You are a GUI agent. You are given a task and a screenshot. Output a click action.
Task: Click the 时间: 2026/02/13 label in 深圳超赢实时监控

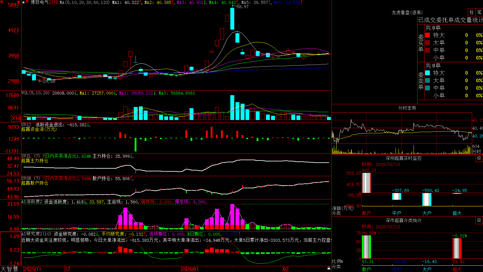click(x=381, y=164)
